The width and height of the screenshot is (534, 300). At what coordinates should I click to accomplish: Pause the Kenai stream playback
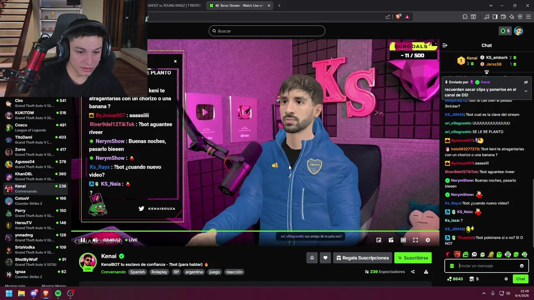[x=83, y=240]
